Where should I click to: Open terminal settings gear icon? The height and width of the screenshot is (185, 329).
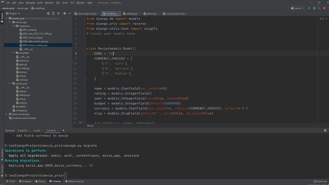click(x=325, y=130)
